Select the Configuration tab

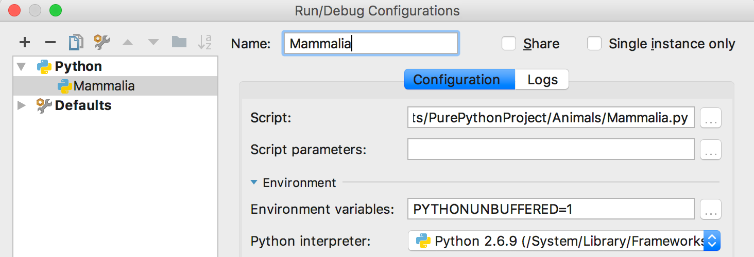pyautogui.click(x=457, y=80)
